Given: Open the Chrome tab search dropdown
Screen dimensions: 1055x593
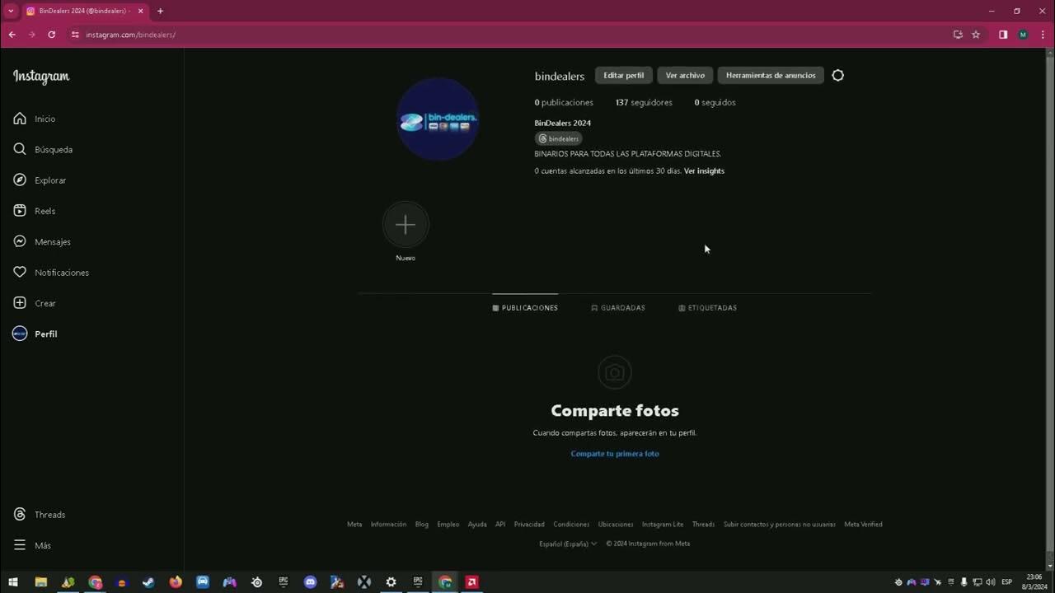Looking at the screenshot, I should [11, 11].
